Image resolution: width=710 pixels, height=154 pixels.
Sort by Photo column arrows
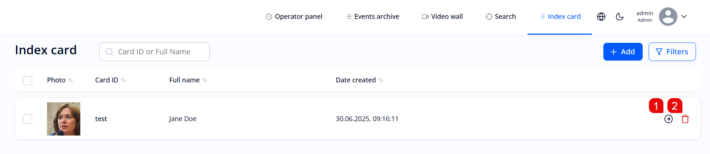click(71, 80)
